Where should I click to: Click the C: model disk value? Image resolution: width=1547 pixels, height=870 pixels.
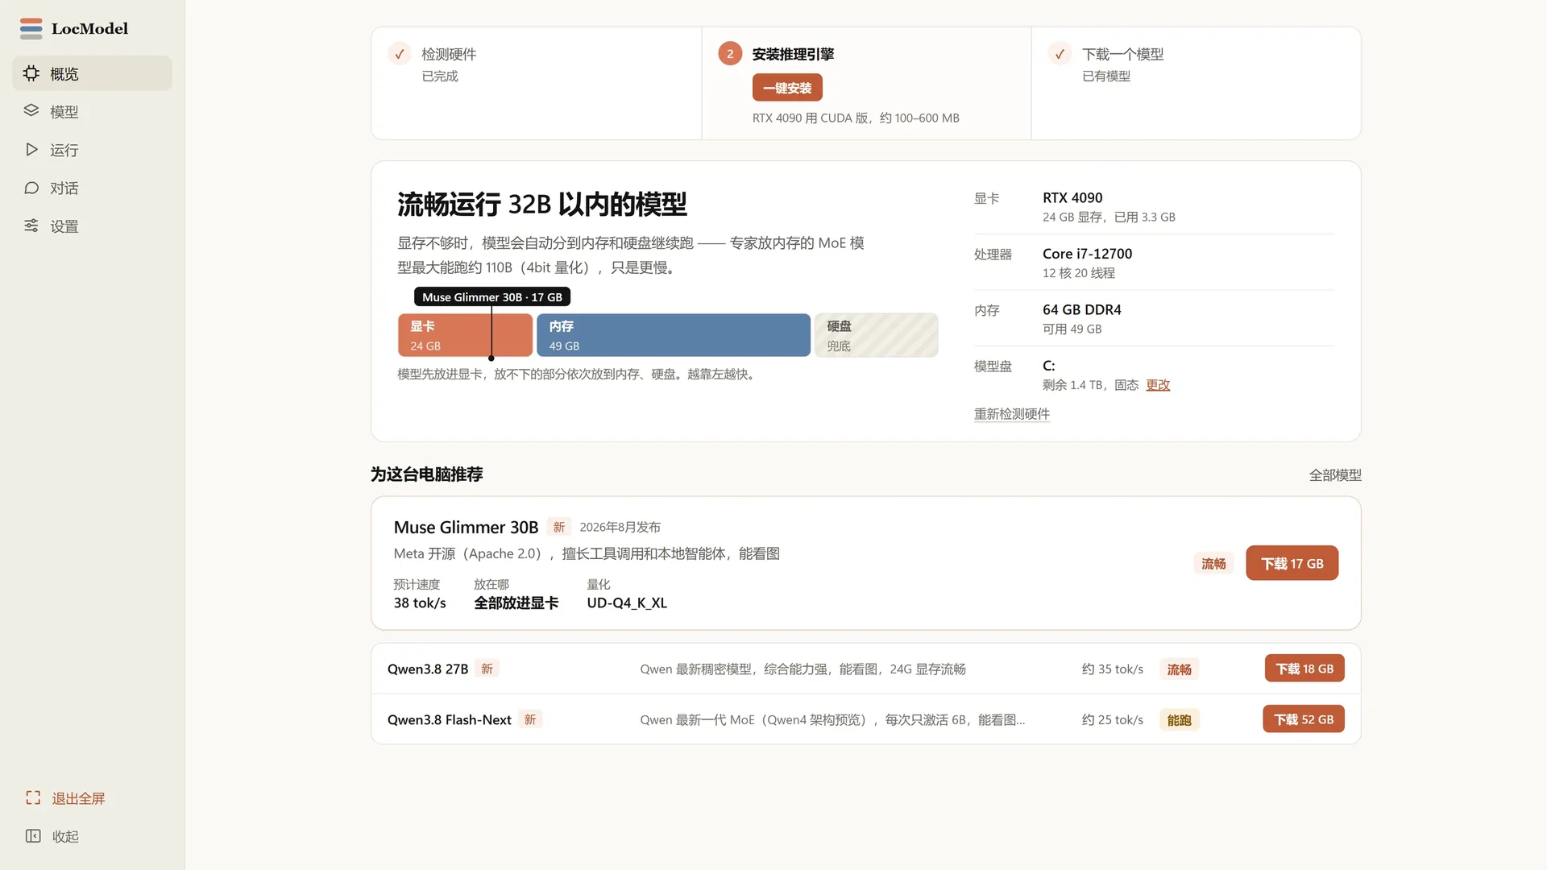1048,366
